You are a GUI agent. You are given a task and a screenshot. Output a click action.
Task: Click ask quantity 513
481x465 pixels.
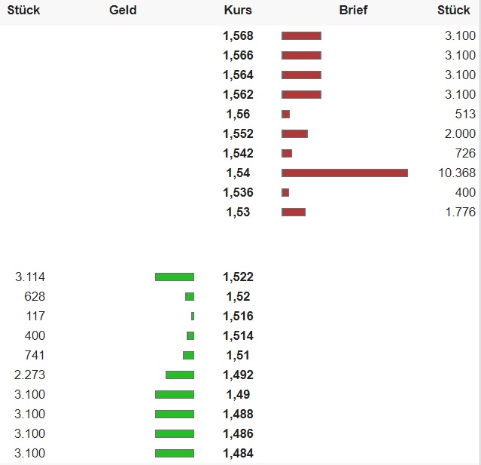click(465, 115)
